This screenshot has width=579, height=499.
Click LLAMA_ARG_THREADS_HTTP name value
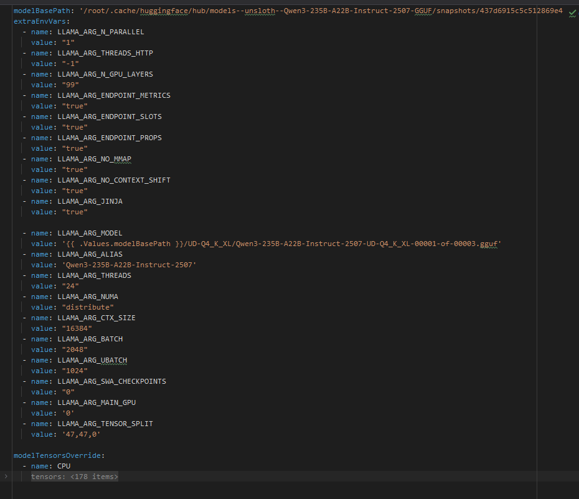coord(105,53)
